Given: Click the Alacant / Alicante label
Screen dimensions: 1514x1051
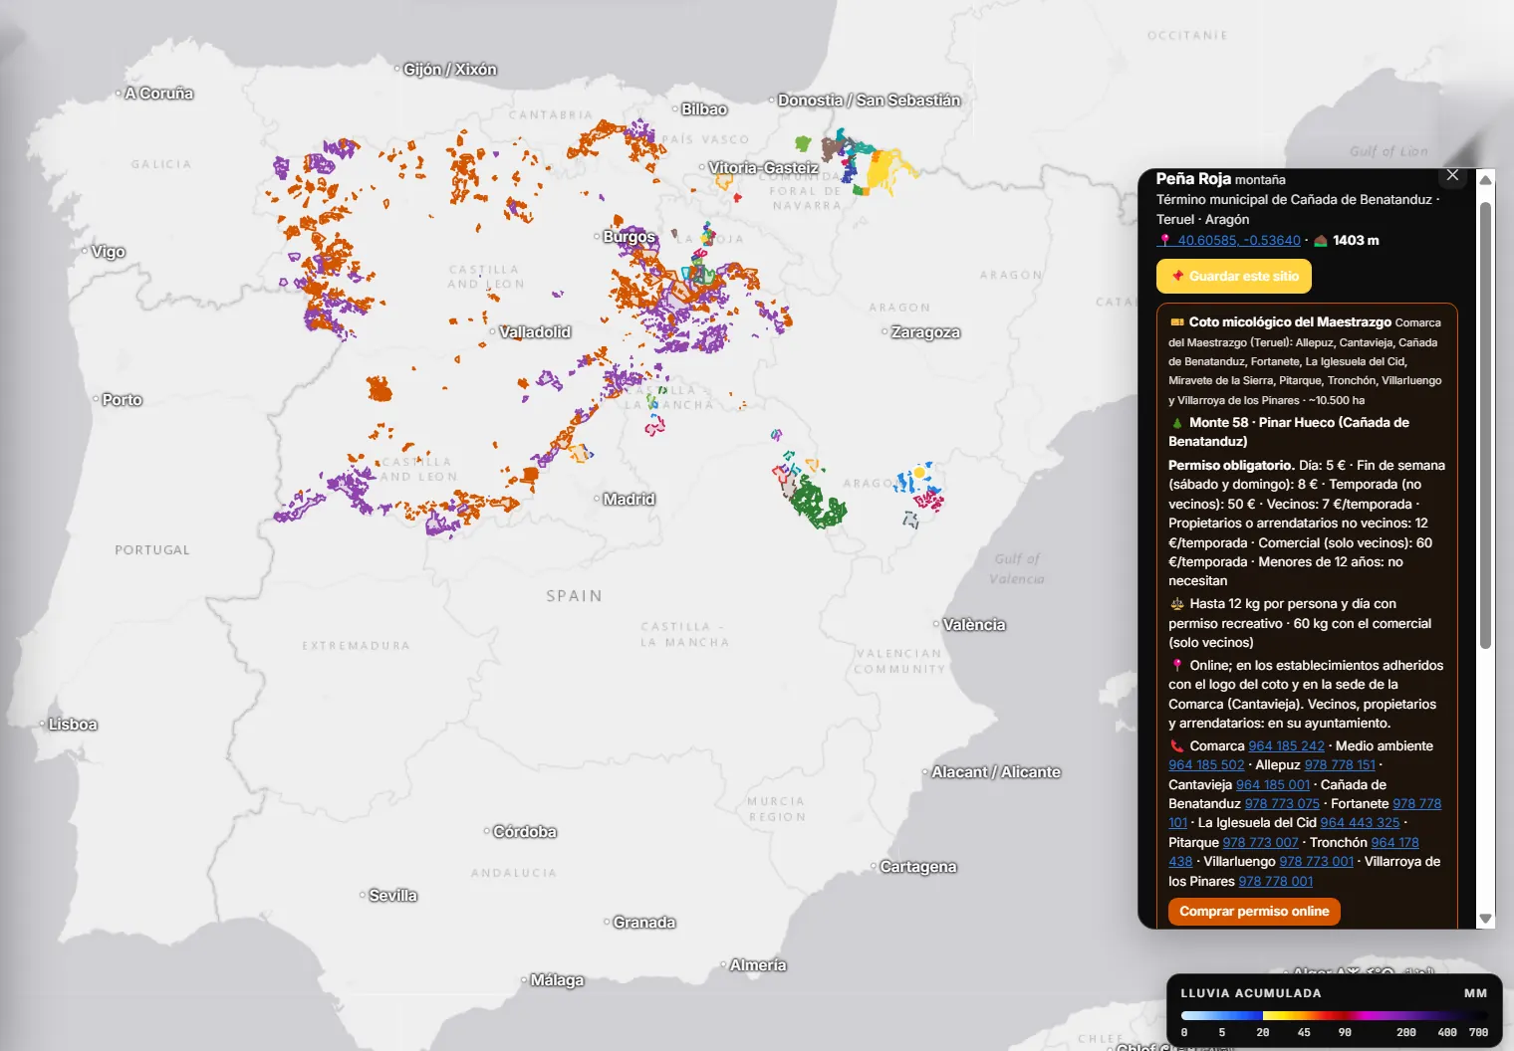Looking at the screenshot, I should coord(996,772).
